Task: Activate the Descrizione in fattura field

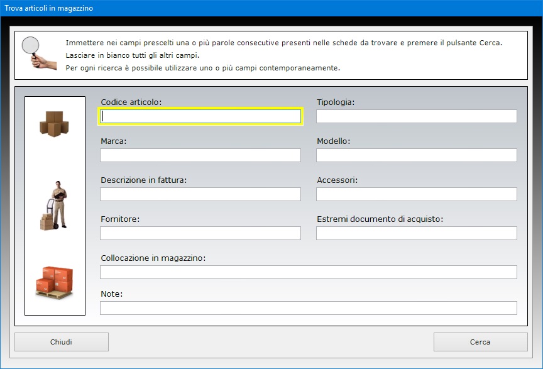Action: point(200,194)
